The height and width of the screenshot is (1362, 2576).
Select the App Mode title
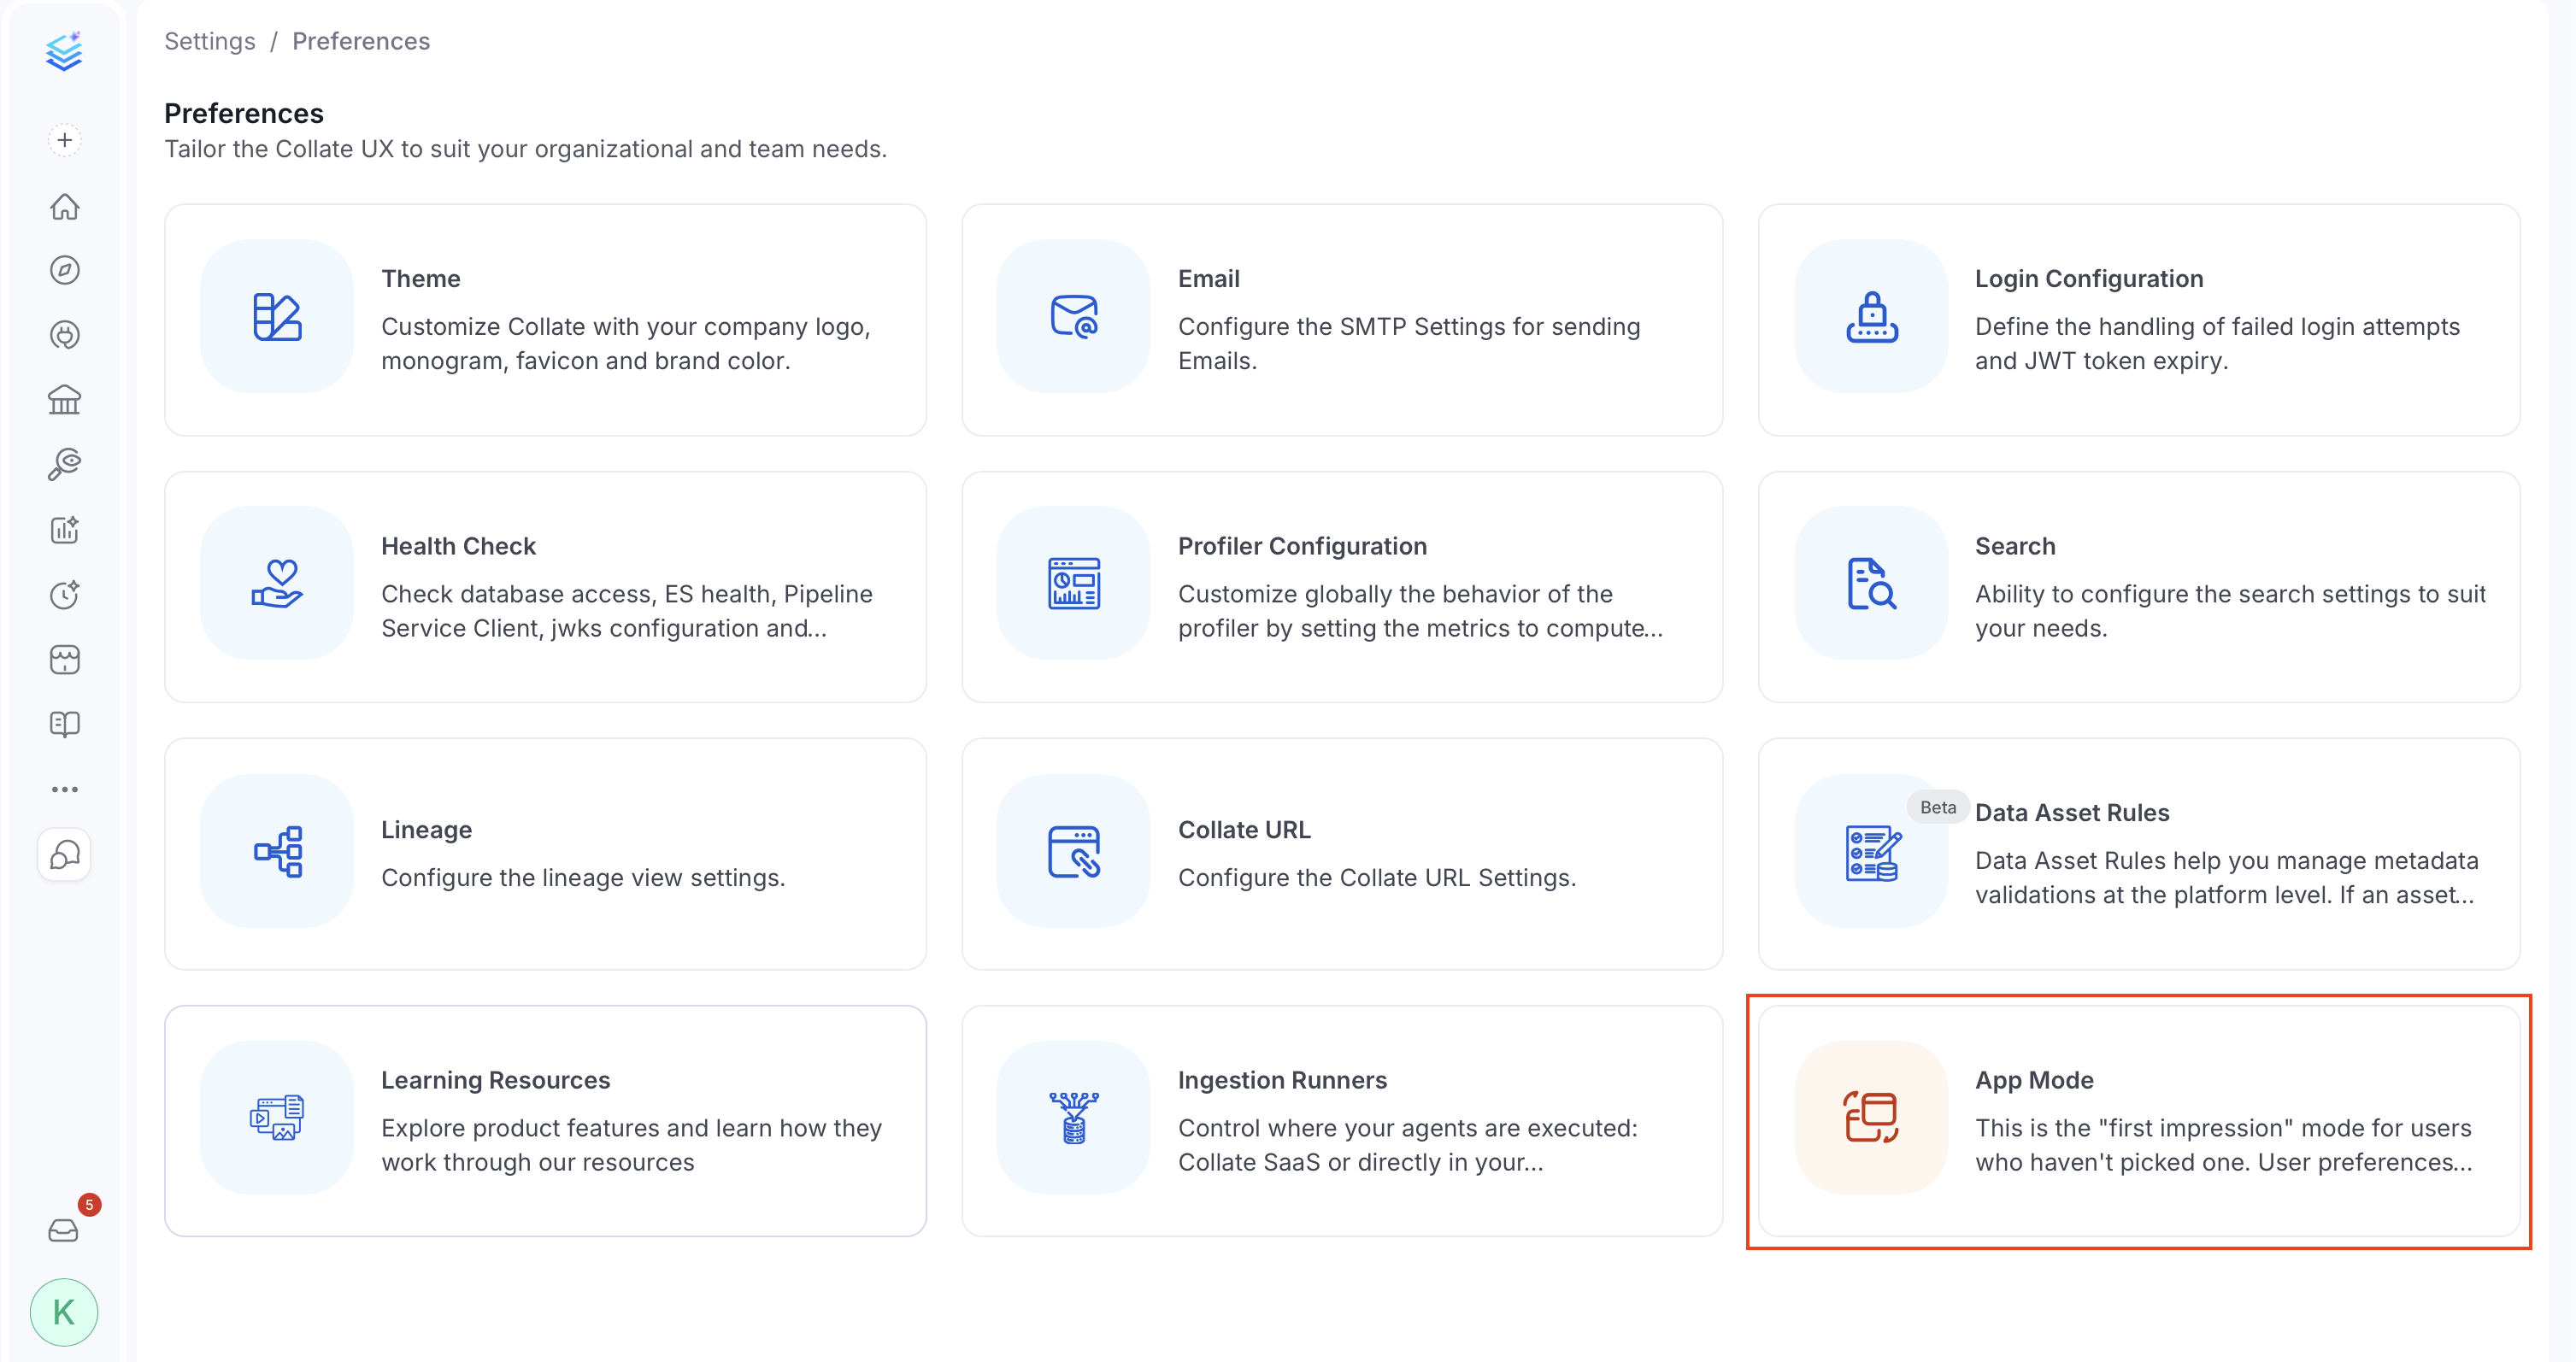tap(2034, 1080)
